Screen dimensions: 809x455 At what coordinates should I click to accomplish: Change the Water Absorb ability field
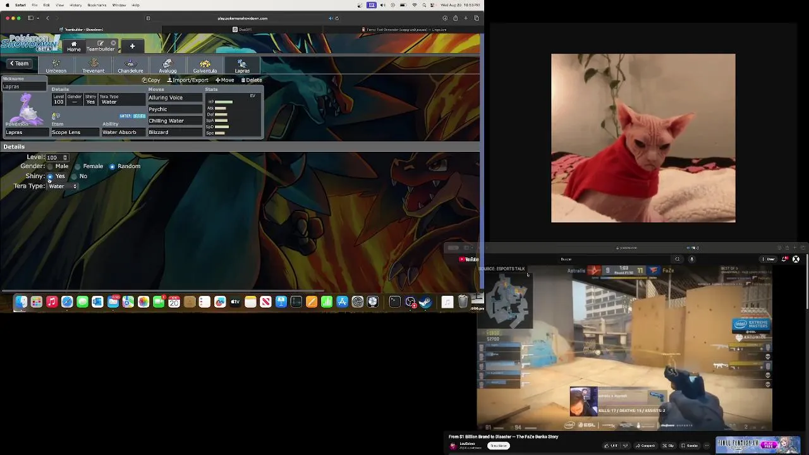click(x=123, y=132)
